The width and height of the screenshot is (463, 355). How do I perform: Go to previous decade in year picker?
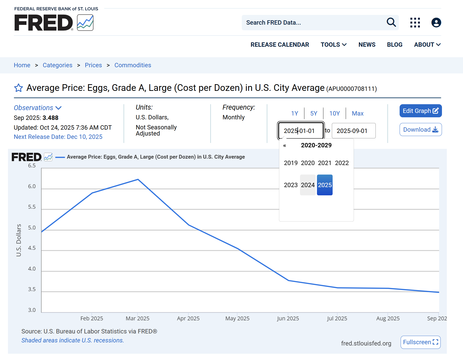pyautogui.click(x=285, y=146)
